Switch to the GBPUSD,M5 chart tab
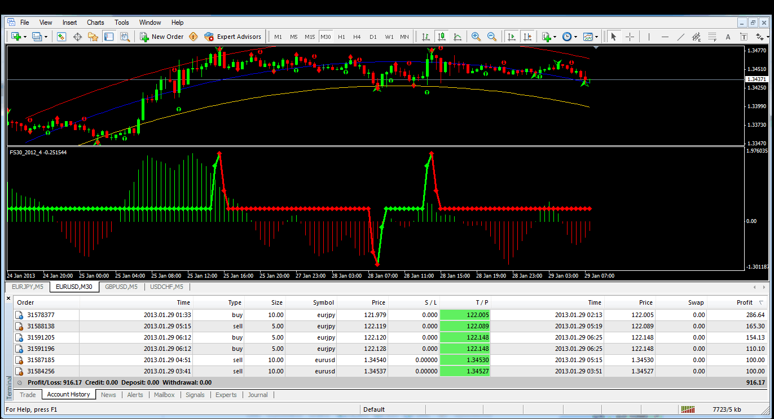The image size is (774, 419). pyautogui.click(x=121, y=287)
